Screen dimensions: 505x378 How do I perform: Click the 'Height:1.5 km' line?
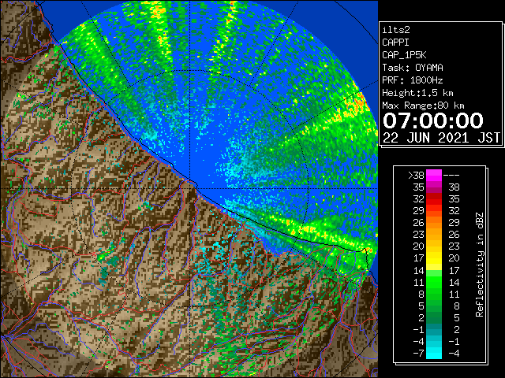click(x=417, y=93)
